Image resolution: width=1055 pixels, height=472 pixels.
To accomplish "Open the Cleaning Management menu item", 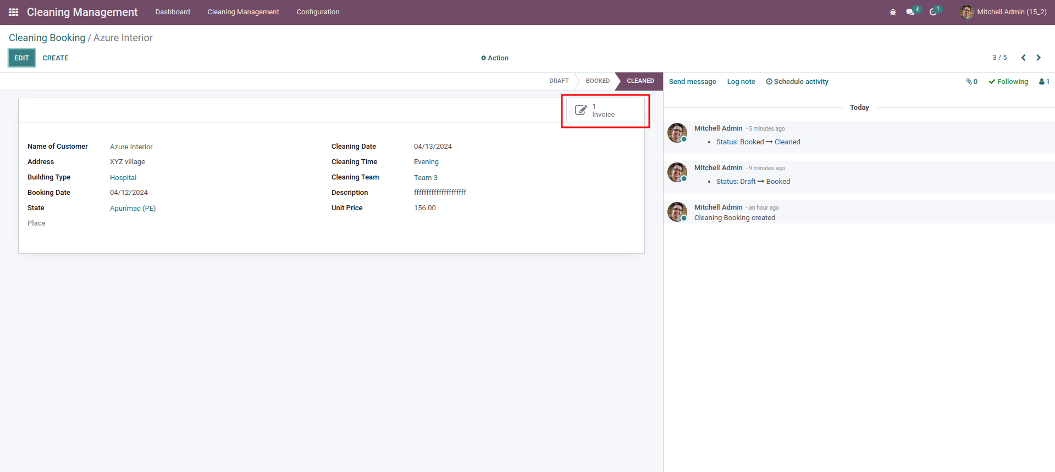I will 243,12.
